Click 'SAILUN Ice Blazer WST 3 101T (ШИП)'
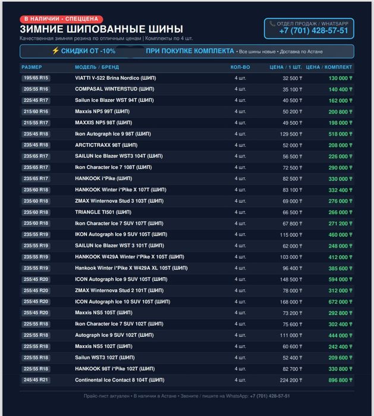The height and width of the screenshot is (416, 374). coord(120,245)
